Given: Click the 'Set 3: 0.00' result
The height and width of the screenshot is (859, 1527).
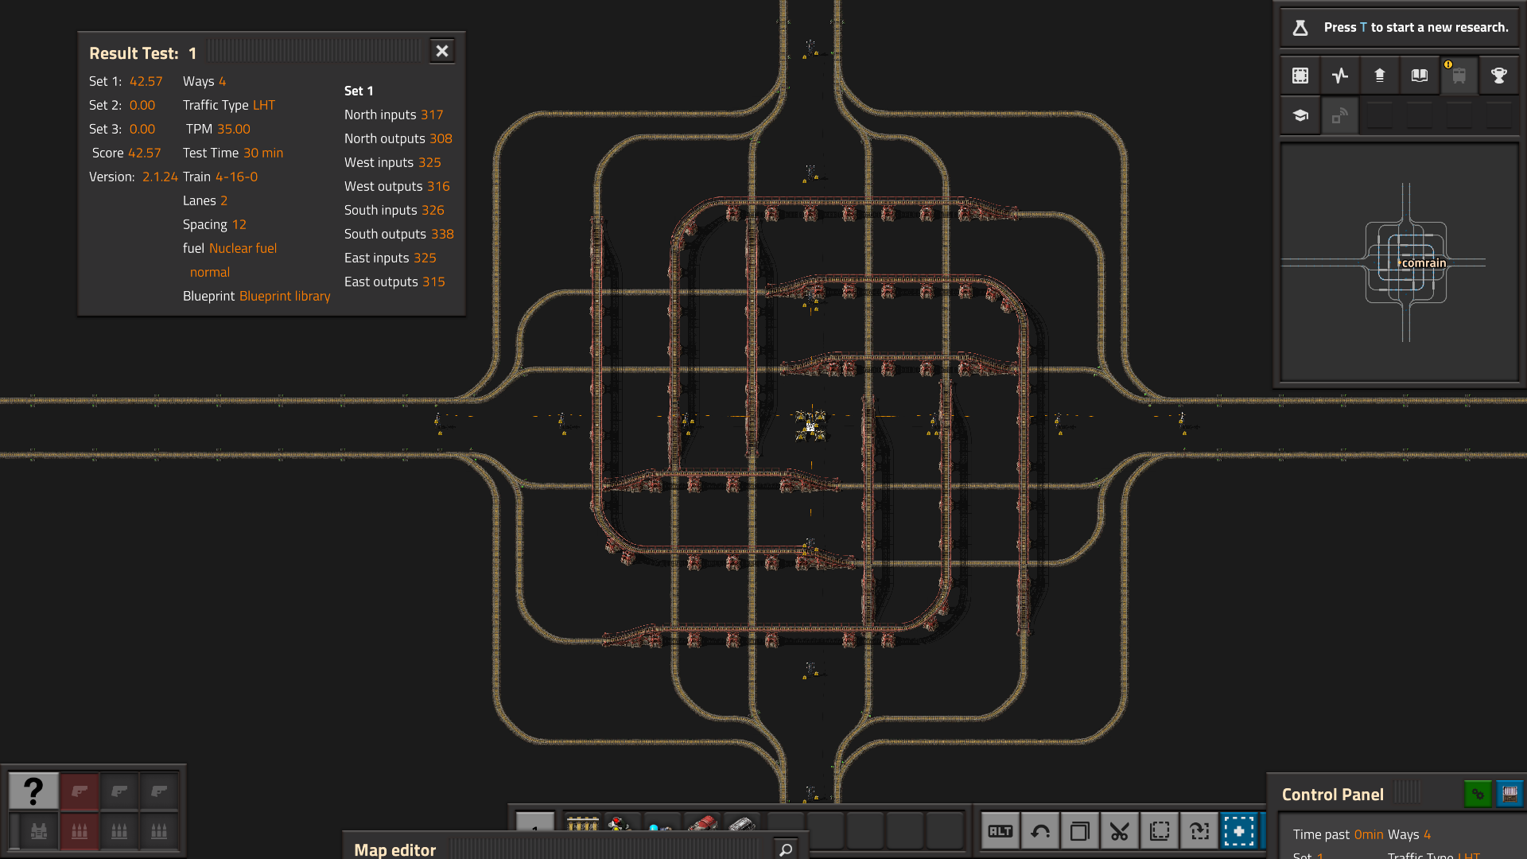Looking at the screenshot, I should [x=122, y=129].
